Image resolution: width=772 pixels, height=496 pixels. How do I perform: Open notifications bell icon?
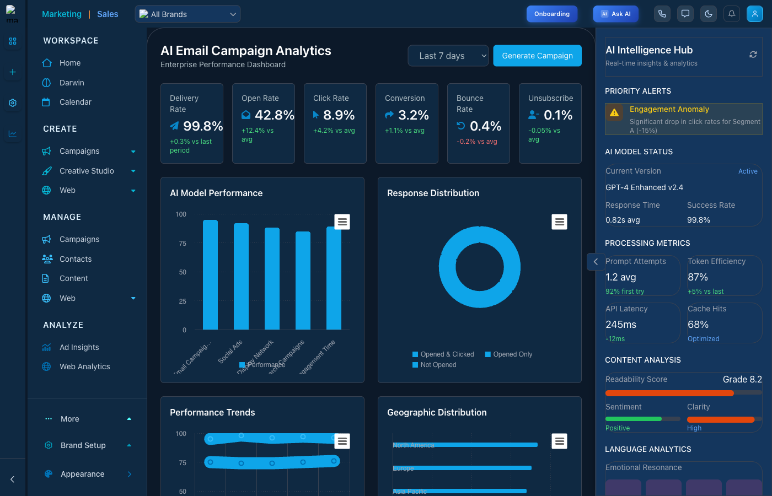point(732,14)
